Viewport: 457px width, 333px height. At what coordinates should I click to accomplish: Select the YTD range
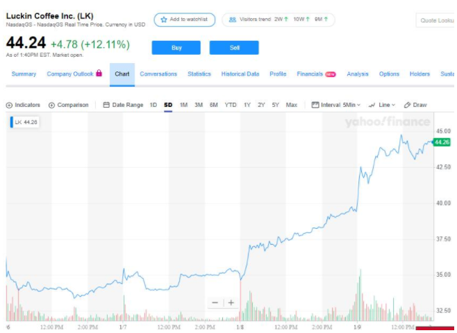click(231, 105)
